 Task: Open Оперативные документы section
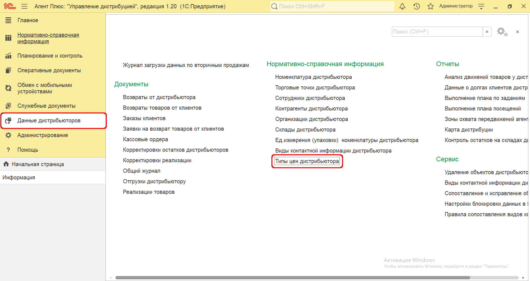(49, 70)
